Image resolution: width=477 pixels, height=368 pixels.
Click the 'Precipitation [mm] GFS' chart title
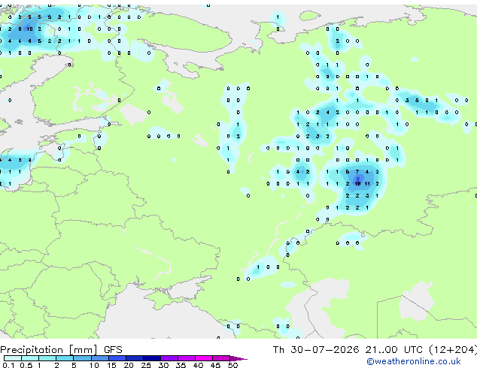[x=61, y=350]
